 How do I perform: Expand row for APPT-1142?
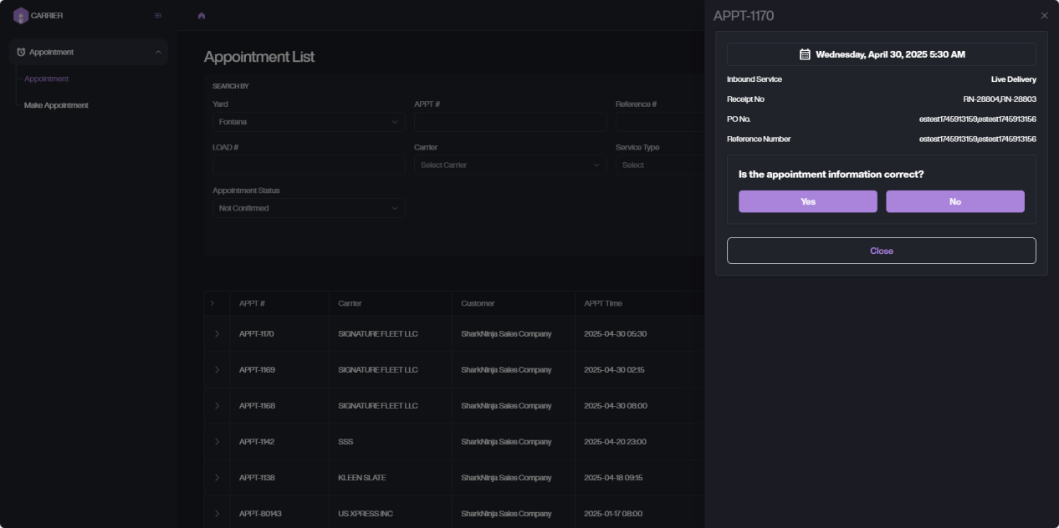[x=217, y=442]
